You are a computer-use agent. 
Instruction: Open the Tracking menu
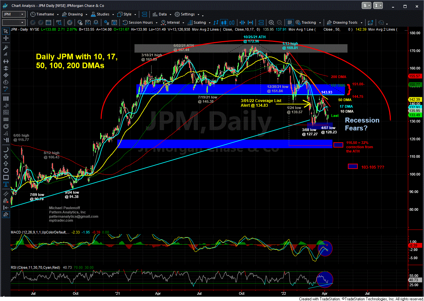[308, 23]
